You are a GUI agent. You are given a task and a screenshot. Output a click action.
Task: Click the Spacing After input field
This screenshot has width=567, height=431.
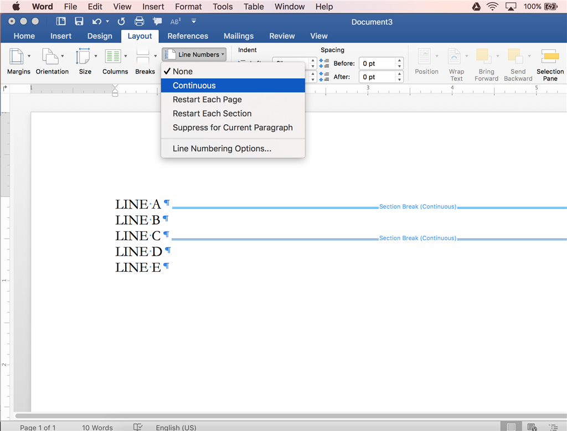pyautogui.click(x=377, y=76)
